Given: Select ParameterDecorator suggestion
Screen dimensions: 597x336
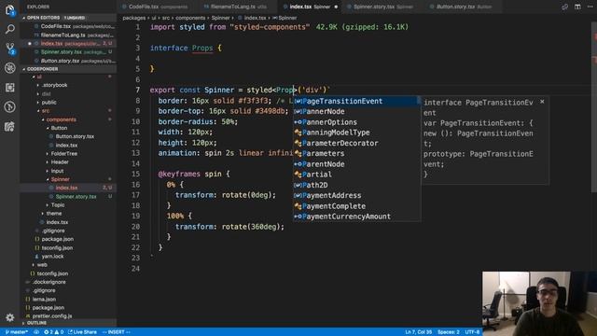Looking at the screenshot, I should tap(356, 143).
